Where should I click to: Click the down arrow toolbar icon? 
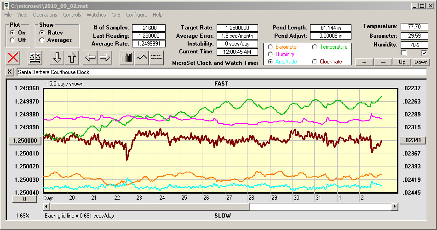[x=57, y=57]
